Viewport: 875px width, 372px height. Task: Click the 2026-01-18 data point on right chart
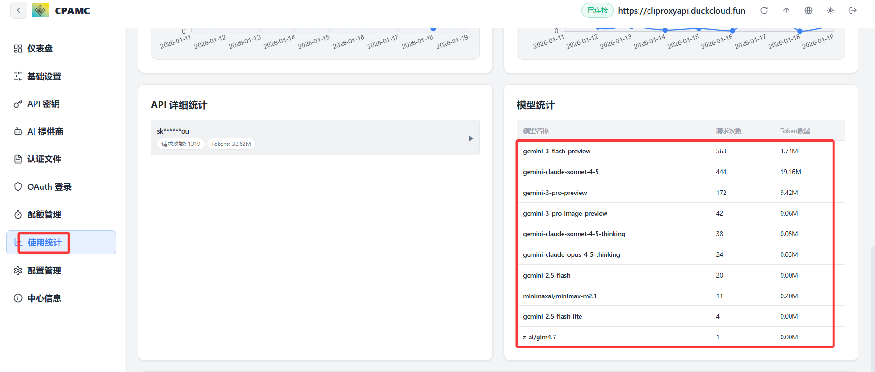click(799, 31)
